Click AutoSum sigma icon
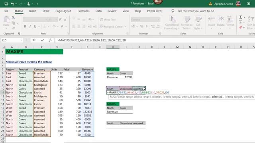 click(241, 17)
